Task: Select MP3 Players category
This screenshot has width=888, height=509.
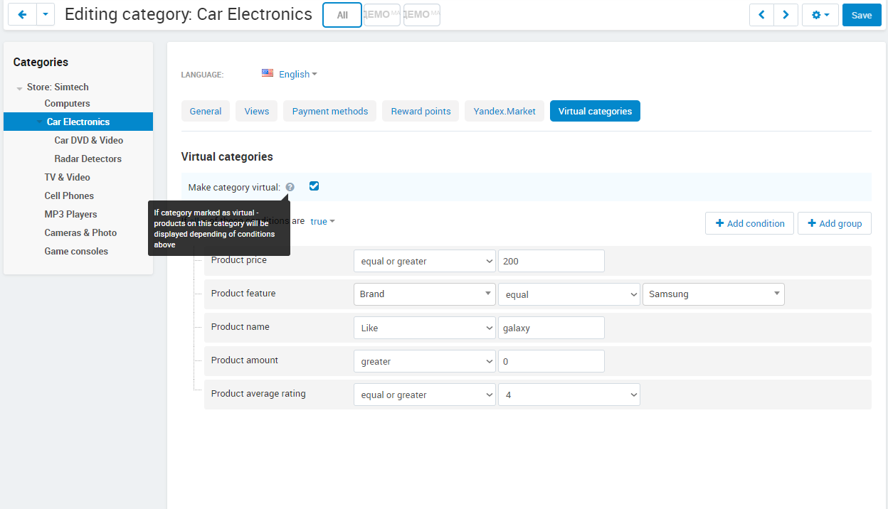Action: coord(71,214)
